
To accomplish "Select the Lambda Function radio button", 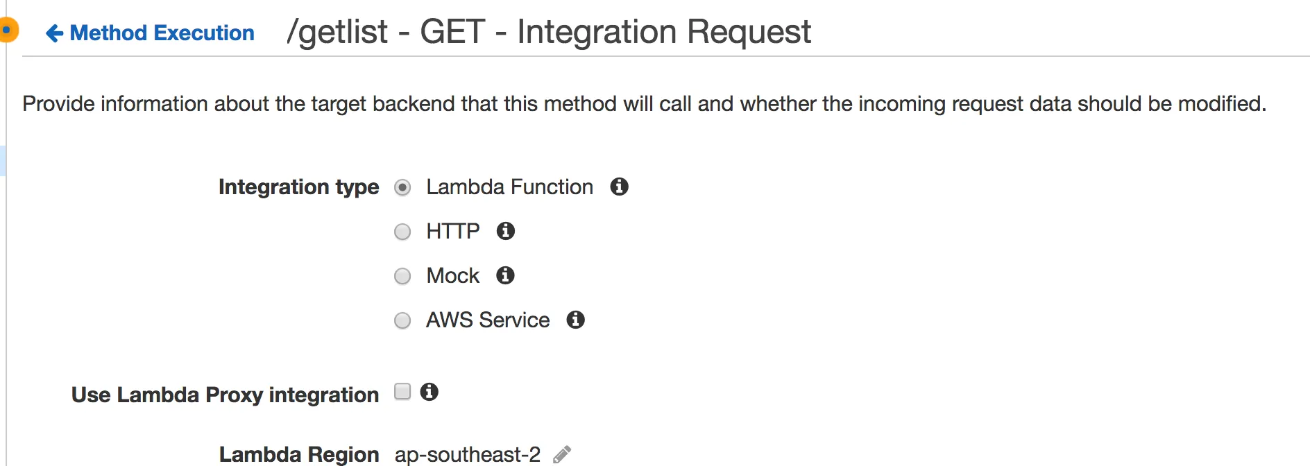I will [402, 187].
